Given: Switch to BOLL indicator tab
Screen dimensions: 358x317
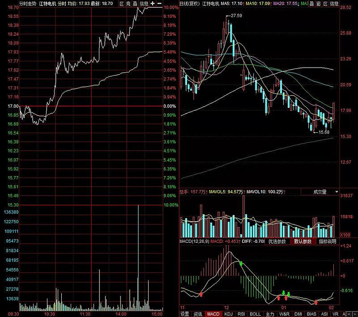Looking at the screenshot, I should [x=255, y=314].
